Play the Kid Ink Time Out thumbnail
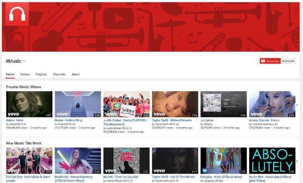The image size is (303, 183). coord(126,160)
